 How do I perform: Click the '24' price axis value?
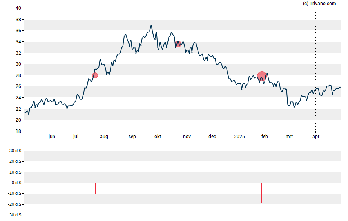tap(18, 98)
